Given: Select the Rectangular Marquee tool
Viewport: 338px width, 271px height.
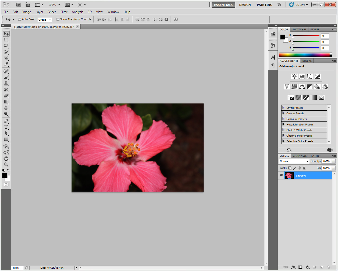Looking at the screenshot, I should (6, 40).
